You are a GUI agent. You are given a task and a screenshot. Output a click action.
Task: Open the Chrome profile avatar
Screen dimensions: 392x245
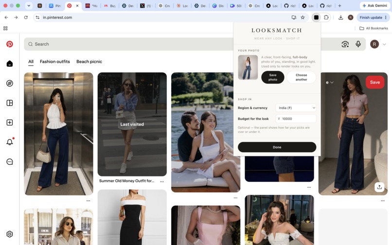351,17
